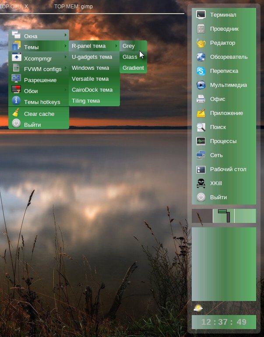Image resolution: width=264 pixels, height=337 pixels.
Task: Choose the Gradient theme option
Action: 133,68
